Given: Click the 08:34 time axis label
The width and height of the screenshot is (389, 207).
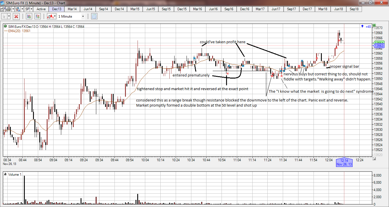Looking at the screenshot, I should pos(7,160).
